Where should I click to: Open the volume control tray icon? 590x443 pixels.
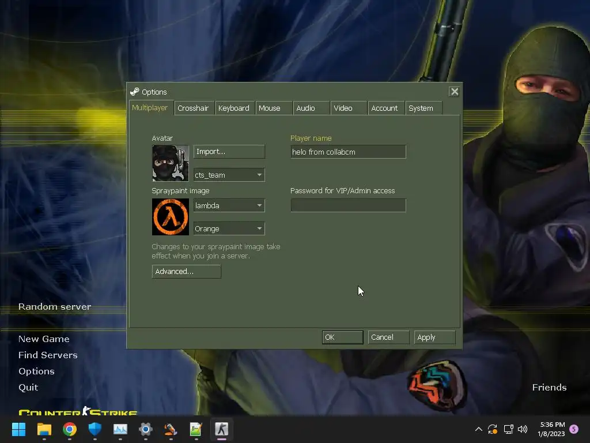click(x=523, y=429)
